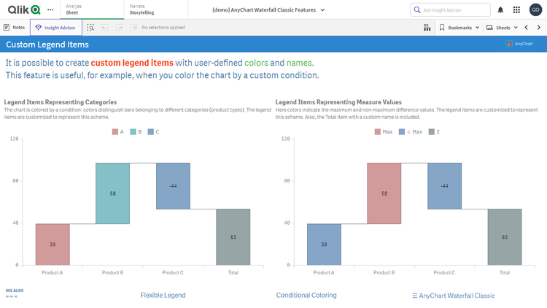Open the Qlik navigation ellipsis menu
This screenshot has width=547, height=308.
(50, 9)
